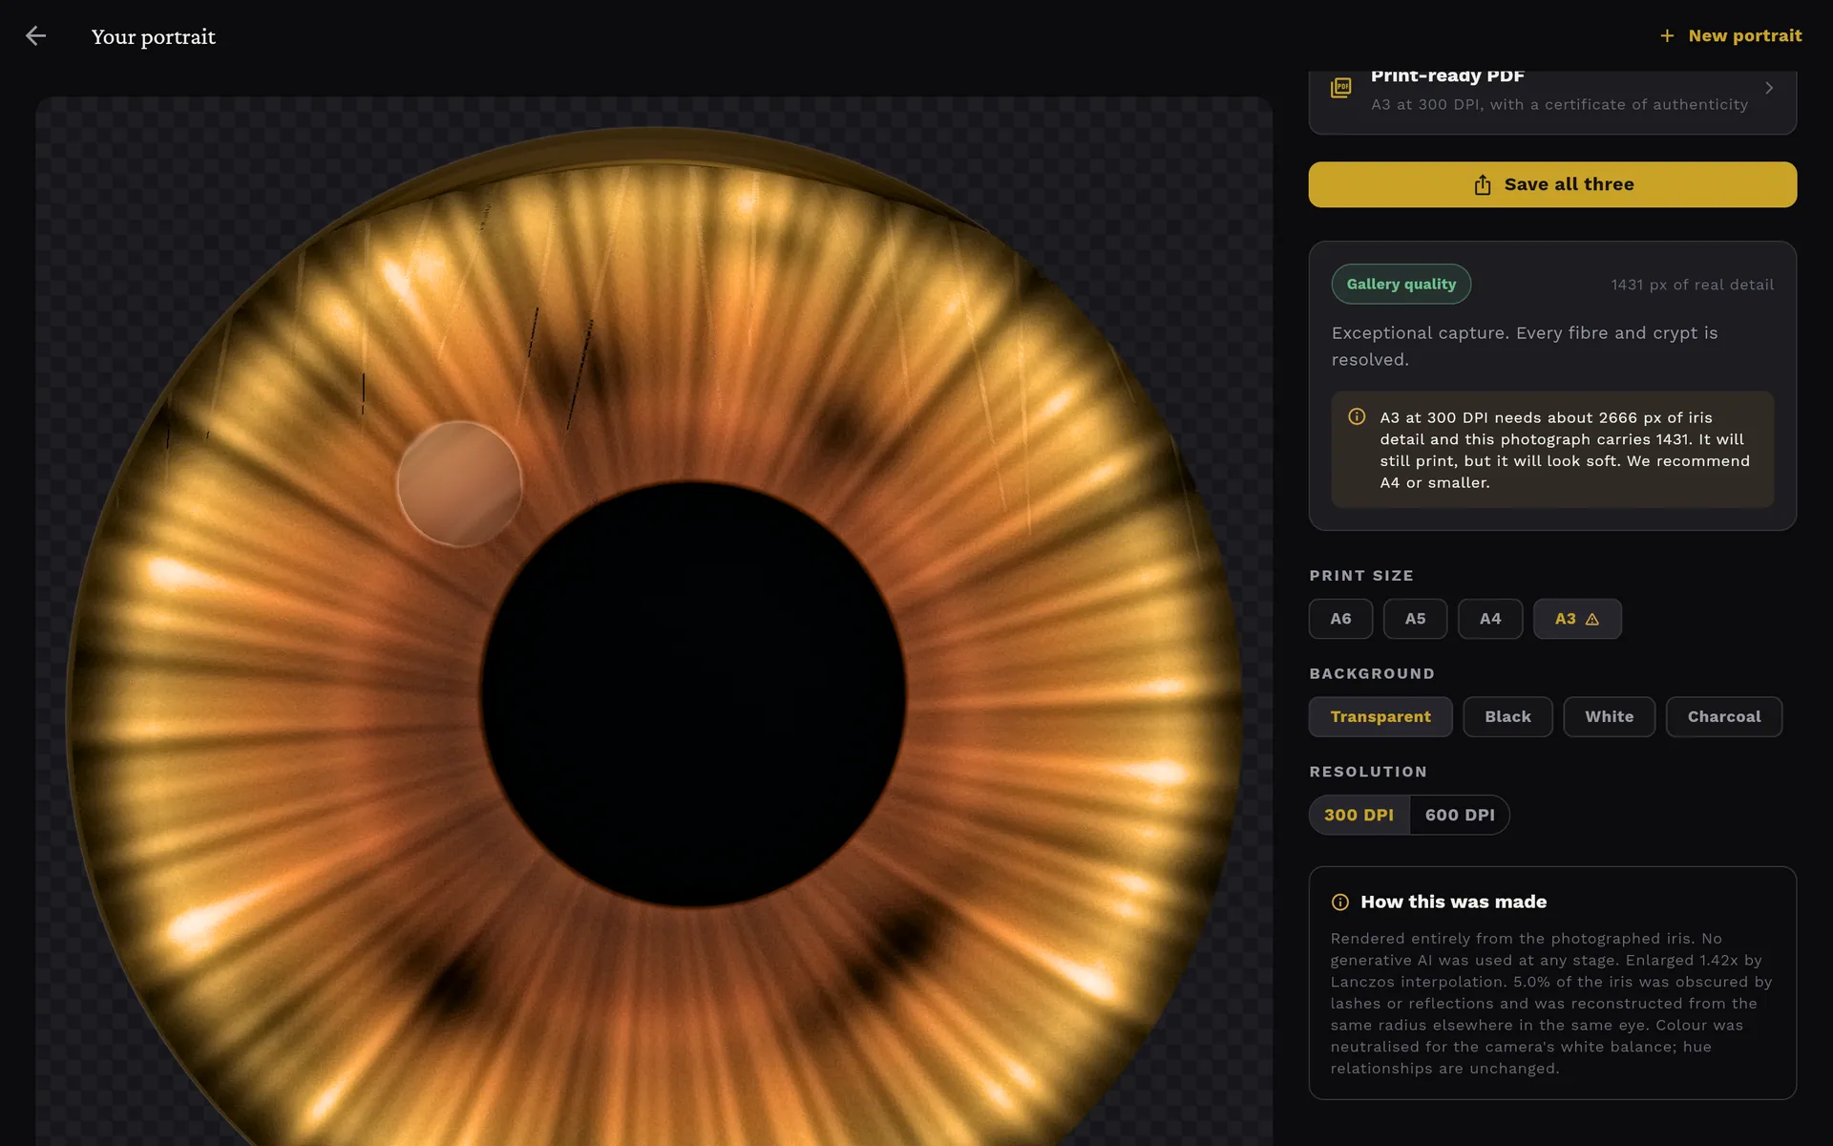Select A4 print size

click(x=1490, y=619)
